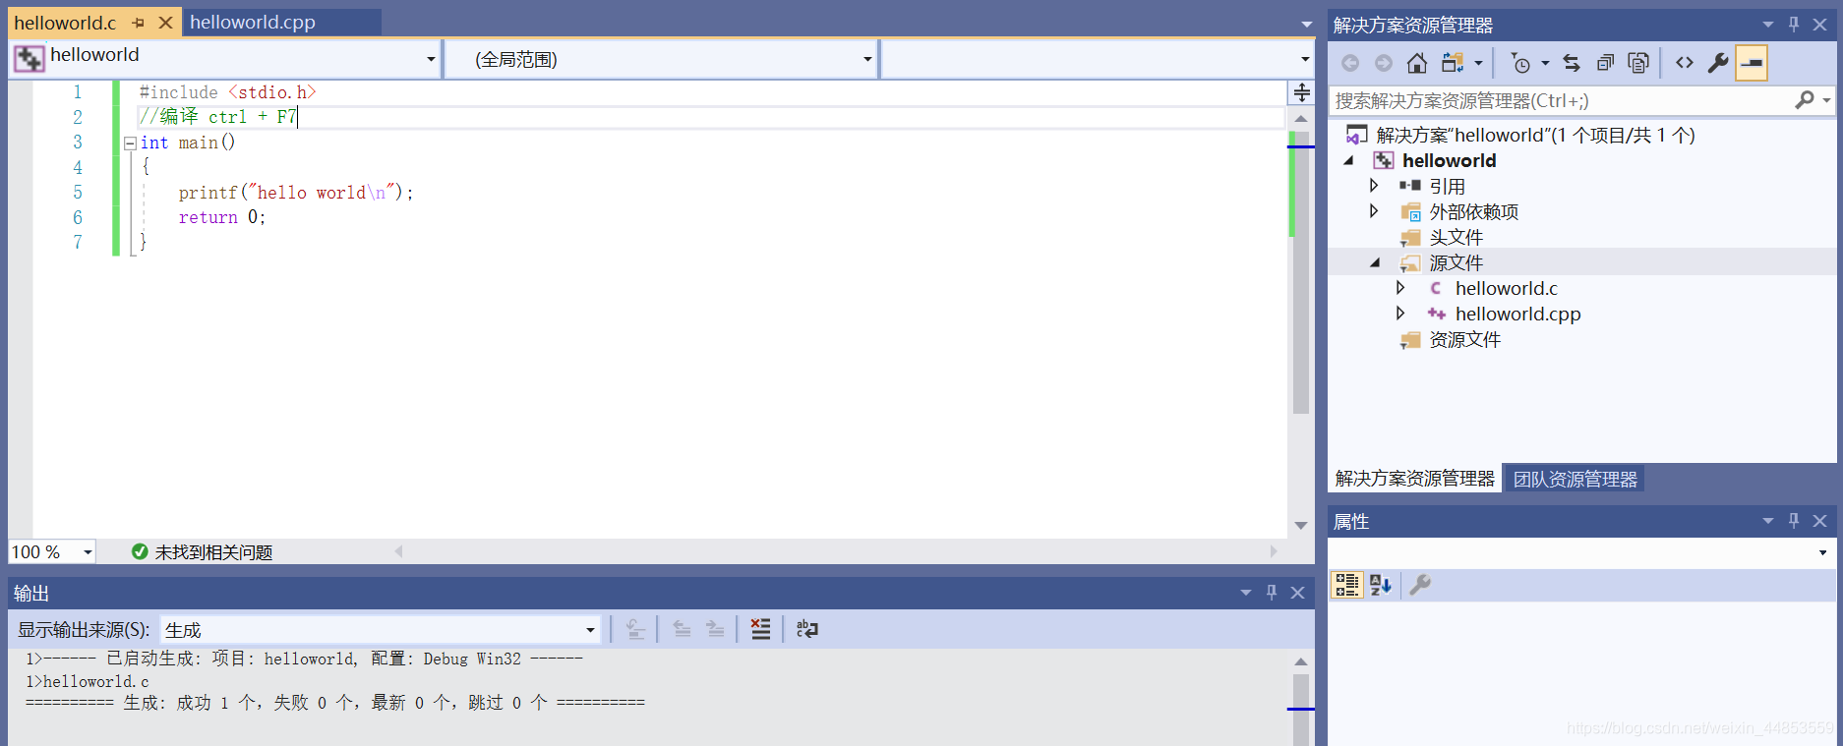Switch to the 解决方案资源管理器 bottom tab

(1414, 479)
